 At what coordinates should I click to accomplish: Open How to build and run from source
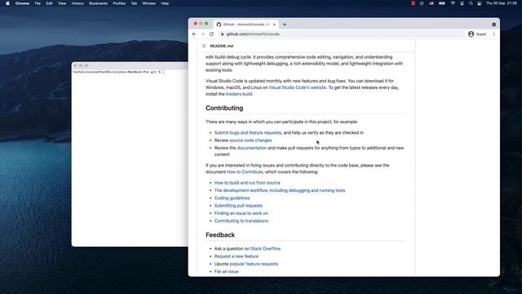coord(247,183)
